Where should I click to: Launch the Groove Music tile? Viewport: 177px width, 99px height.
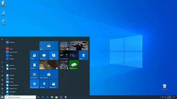[34, 74]
